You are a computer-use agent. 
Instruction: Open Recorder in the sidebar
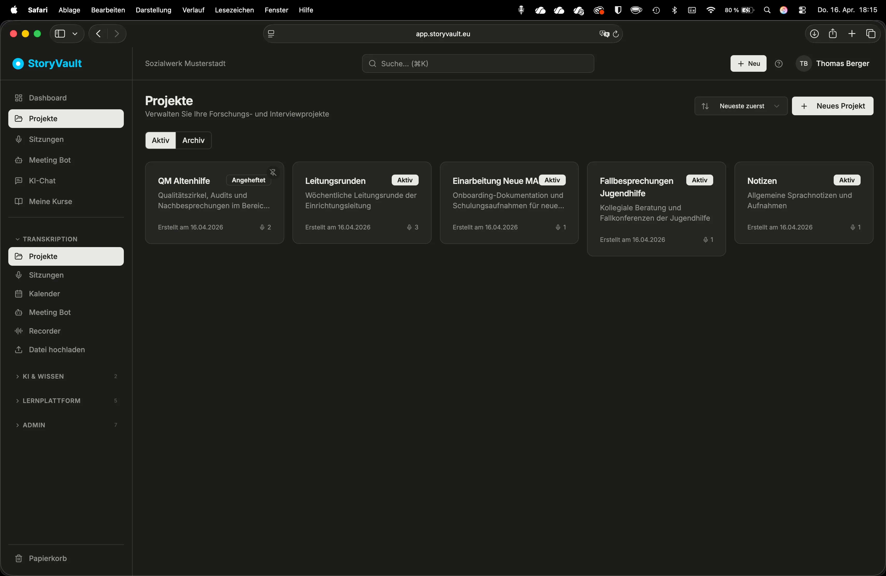pos(66,331)
